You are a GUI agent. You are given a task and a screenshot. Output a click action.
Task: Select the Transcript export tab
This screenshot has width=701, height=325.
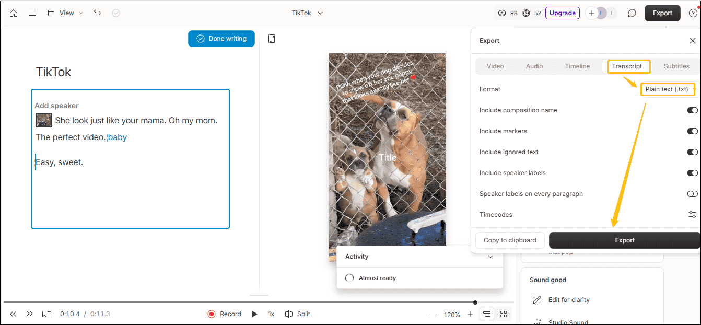(627, 66)
